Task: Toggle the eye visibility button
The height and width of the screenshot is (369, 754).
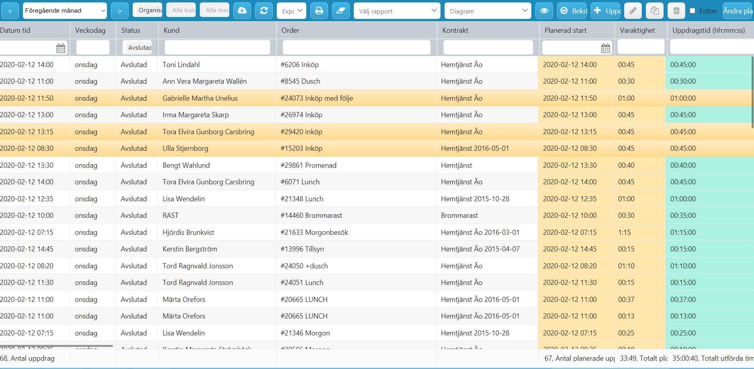Action: (544, 11)
